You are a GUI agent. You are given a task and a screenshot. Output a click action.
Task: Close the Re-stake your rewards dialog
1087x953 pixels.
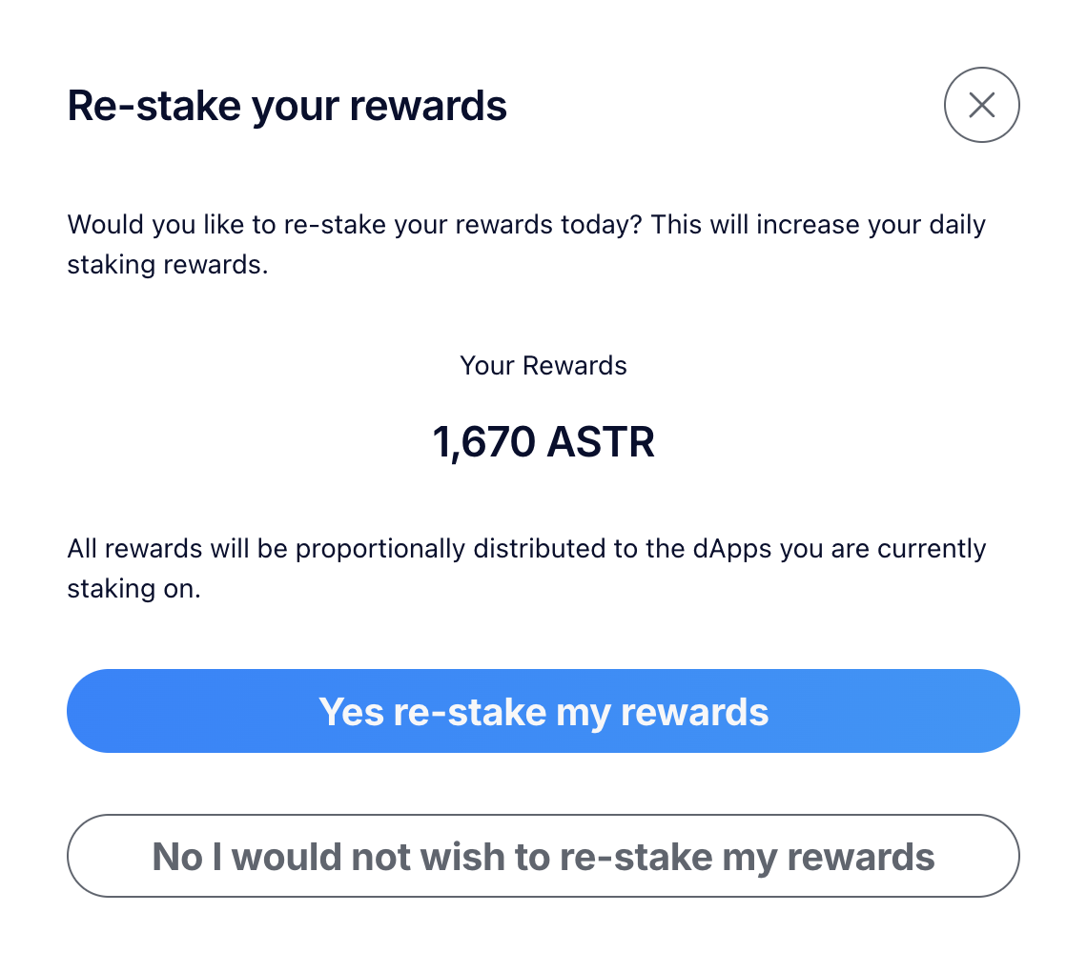click(x=981, y=105)
